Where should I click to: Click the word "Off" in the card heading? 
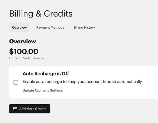(65, 74)
